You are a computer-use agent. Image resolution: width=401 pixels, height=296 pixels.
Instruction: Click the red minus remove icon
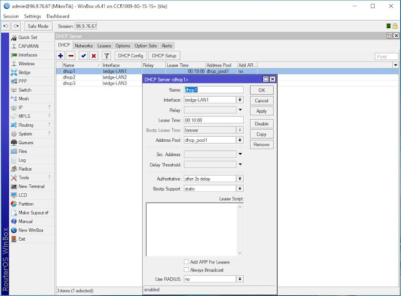tap(71, 56)
